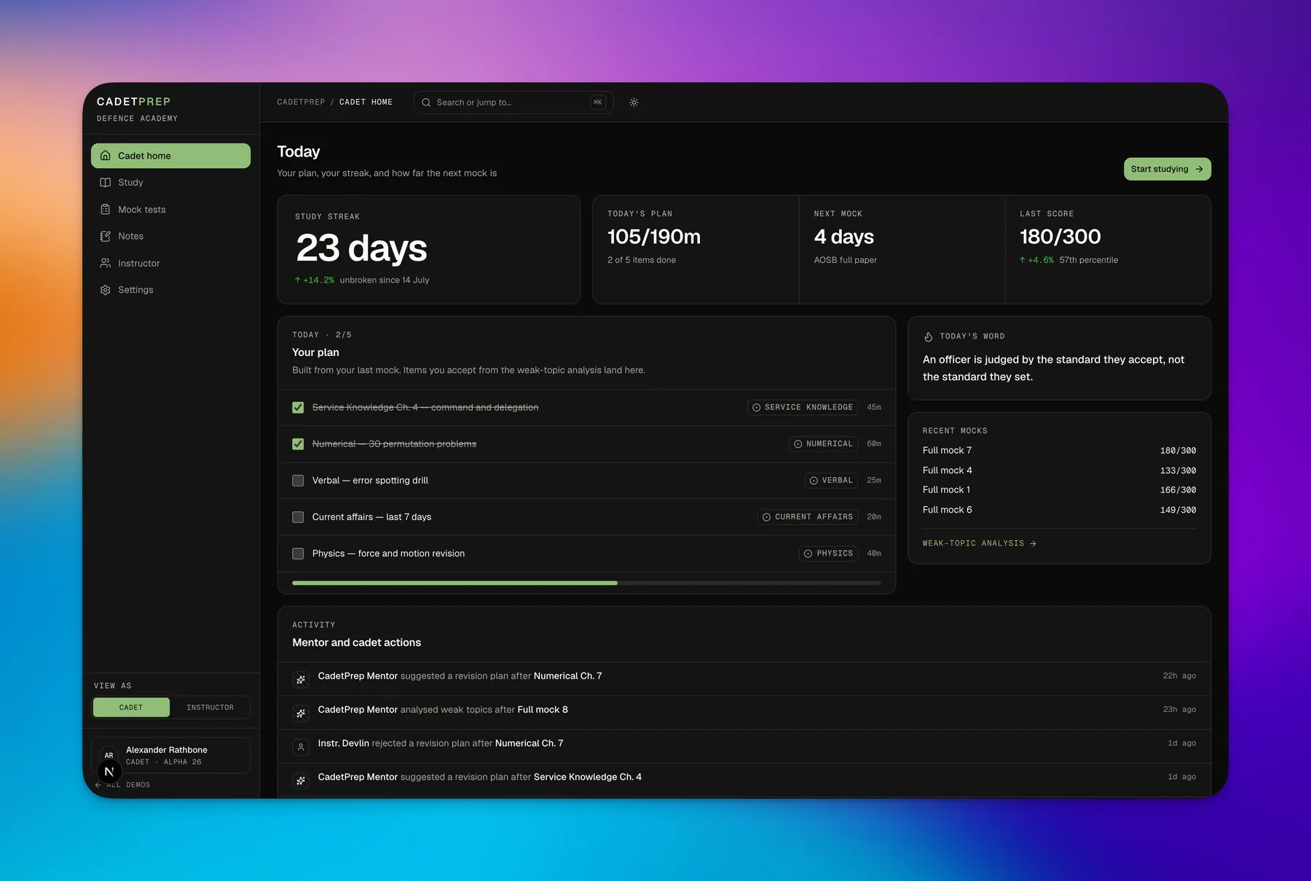Click upward arrow next to +4.6%
The width and height of the screenshot is (1311, 881).
1023,260
